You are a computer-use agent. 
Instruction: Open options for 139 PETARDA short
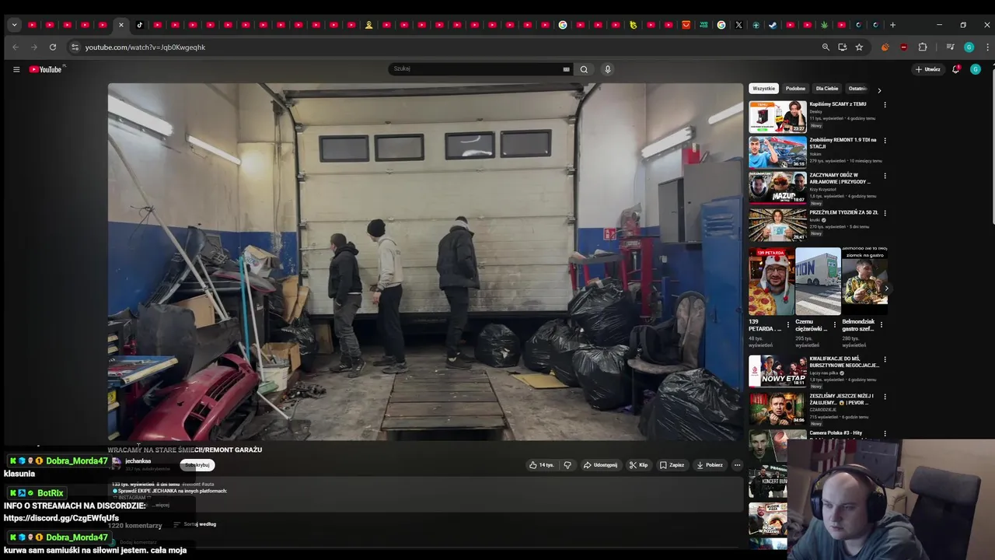(x=788, y=324)
